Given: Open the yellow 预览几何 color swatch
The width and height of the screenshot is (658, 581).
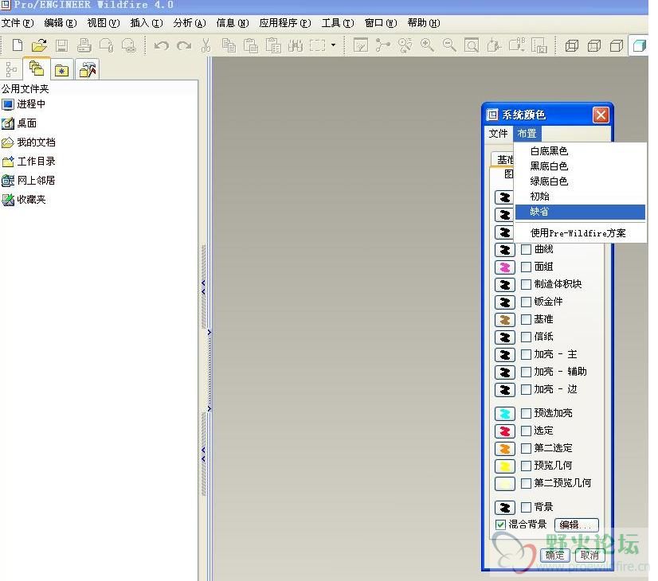Looking at the screenshot, I should [x=505, y=466].
